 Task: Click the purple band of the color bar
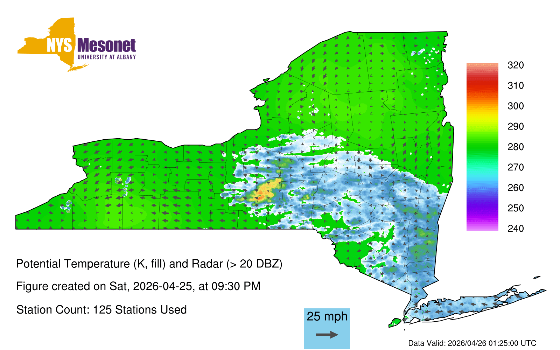tap(482, 209)
